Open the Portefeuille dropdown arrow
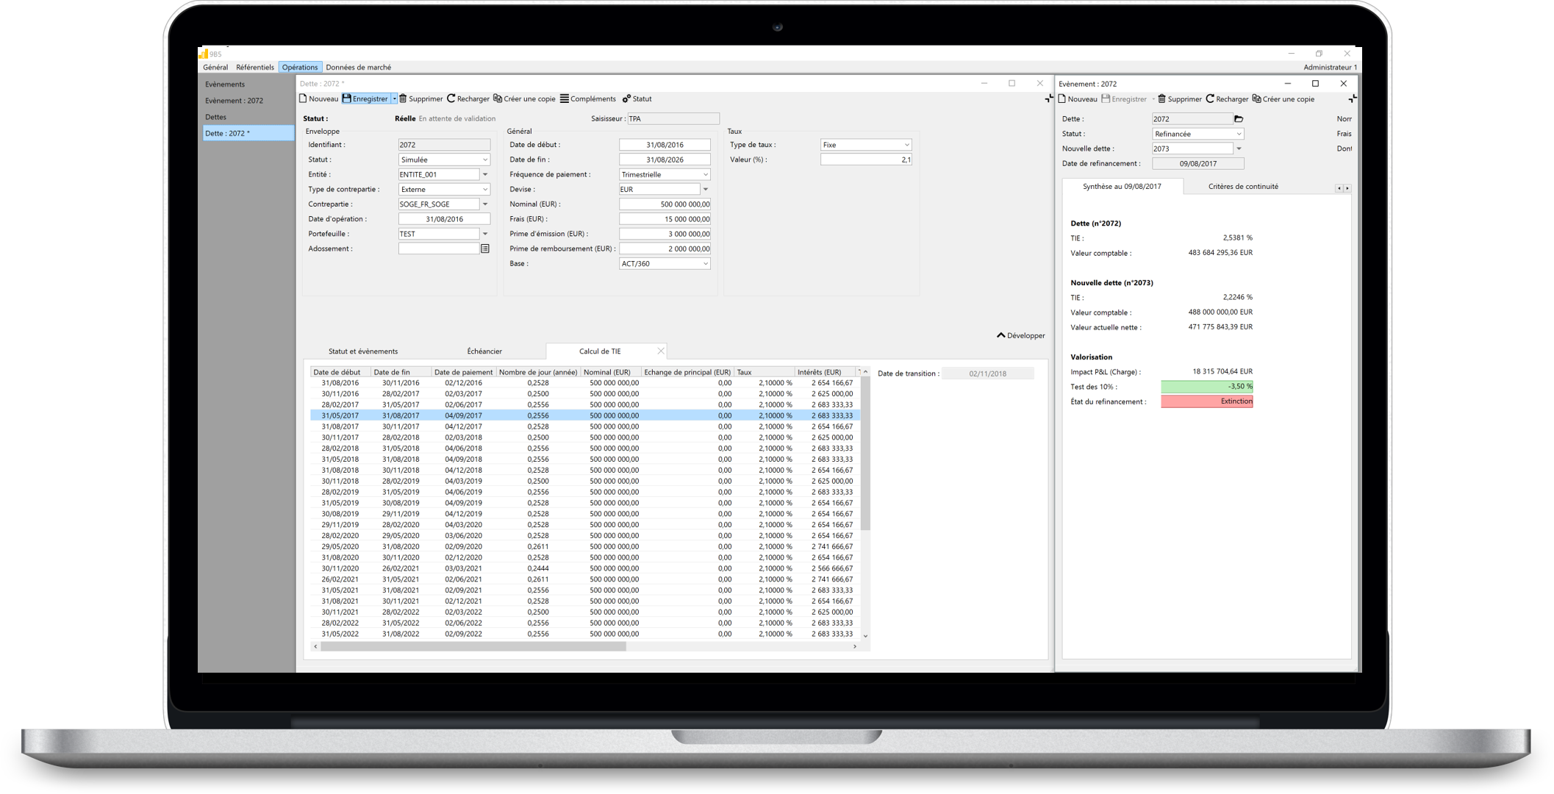Viewport: 1554px width, 794px height. pyautogui.click(x=485, y=234)
